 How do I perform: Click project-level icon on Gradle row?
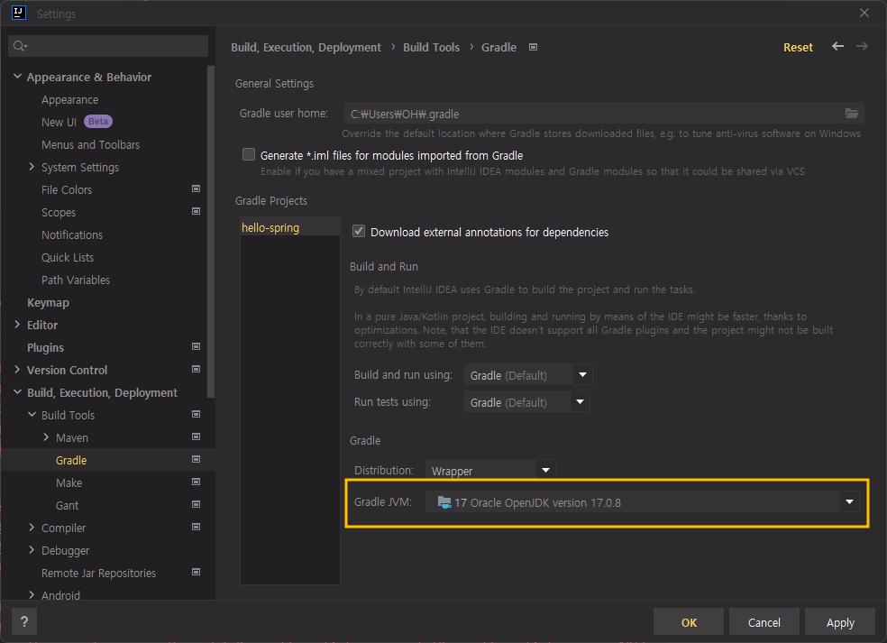[196, 460]
